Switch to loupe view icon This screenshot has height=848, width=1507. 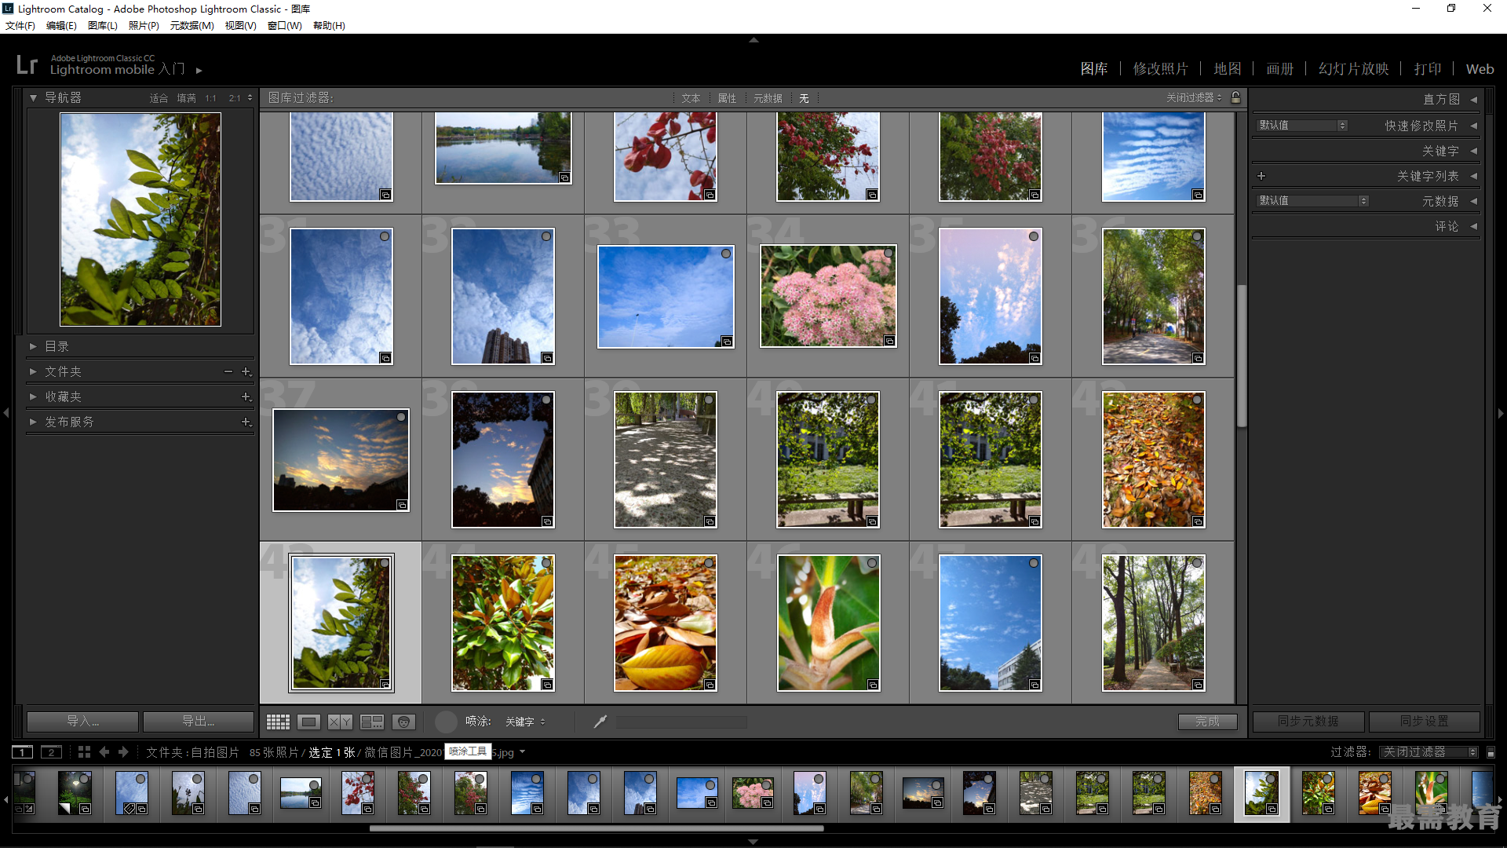pyautogui.click(x=309, y=722)
